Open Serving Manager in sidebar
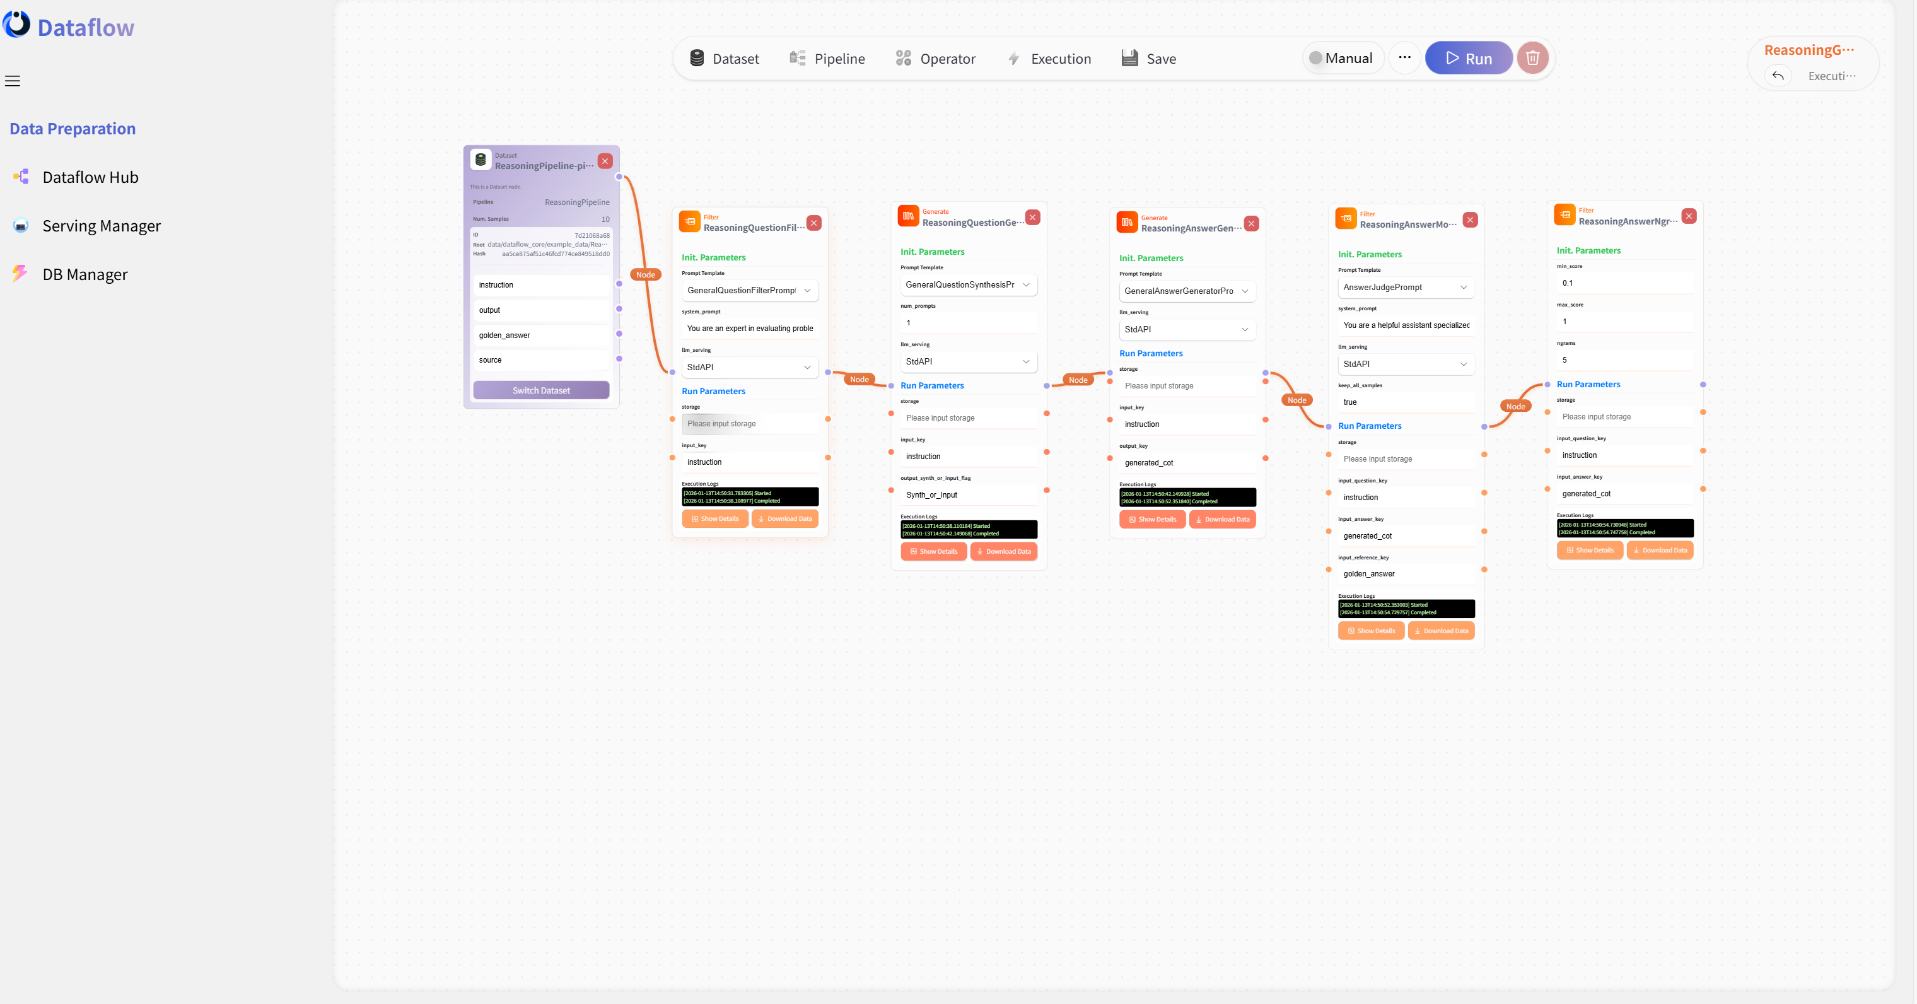1917x1004 pixels. tap(101, 226)
